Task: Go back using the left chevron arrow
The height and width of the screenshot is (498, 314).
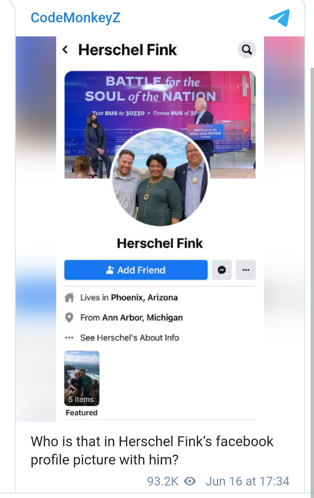Action: pos(65,50)
